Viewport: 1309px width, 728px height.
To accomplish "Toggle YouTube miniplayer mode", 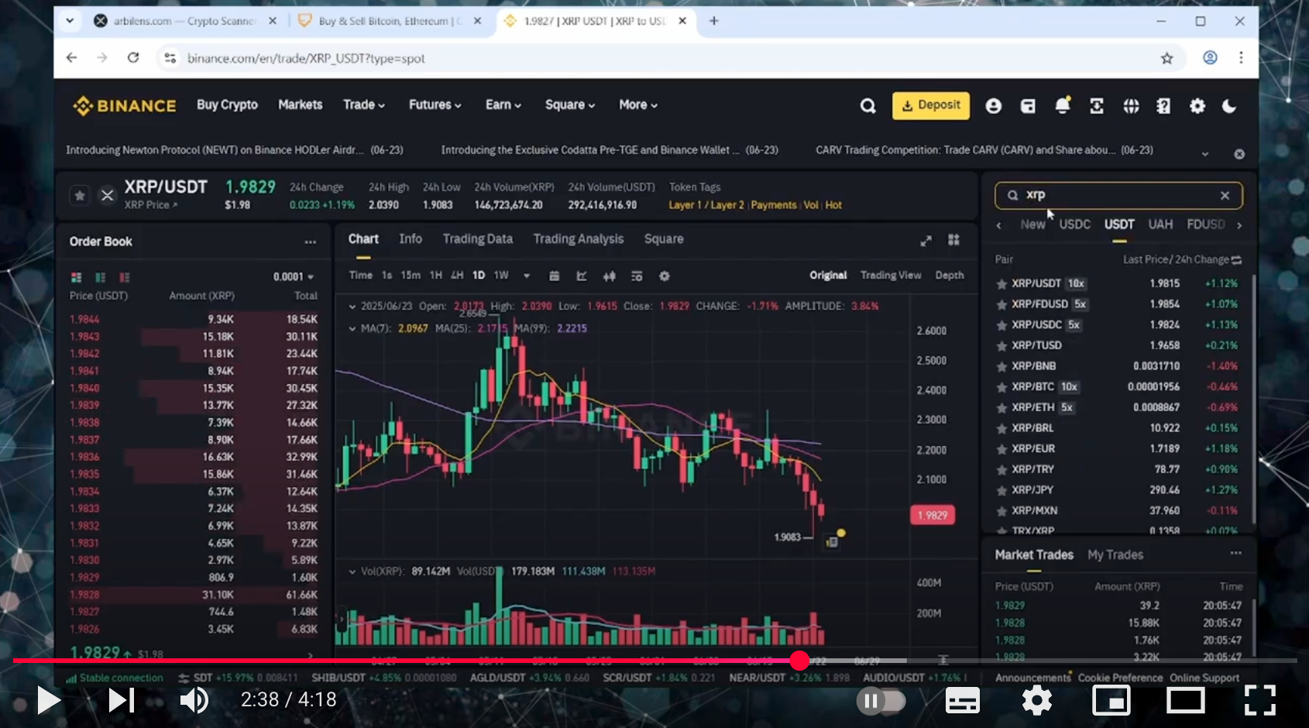I will pos(1111,701).
